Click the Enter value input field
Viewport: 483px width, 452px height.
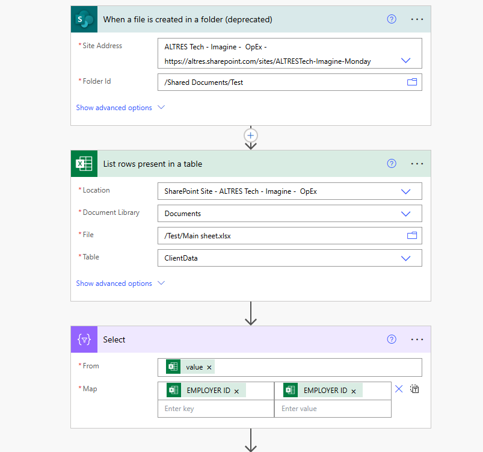(333, 409)
